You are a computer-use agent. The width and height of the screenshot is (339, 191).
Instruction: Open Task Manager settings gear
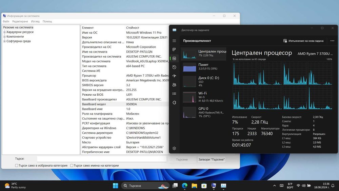point(174,148)
